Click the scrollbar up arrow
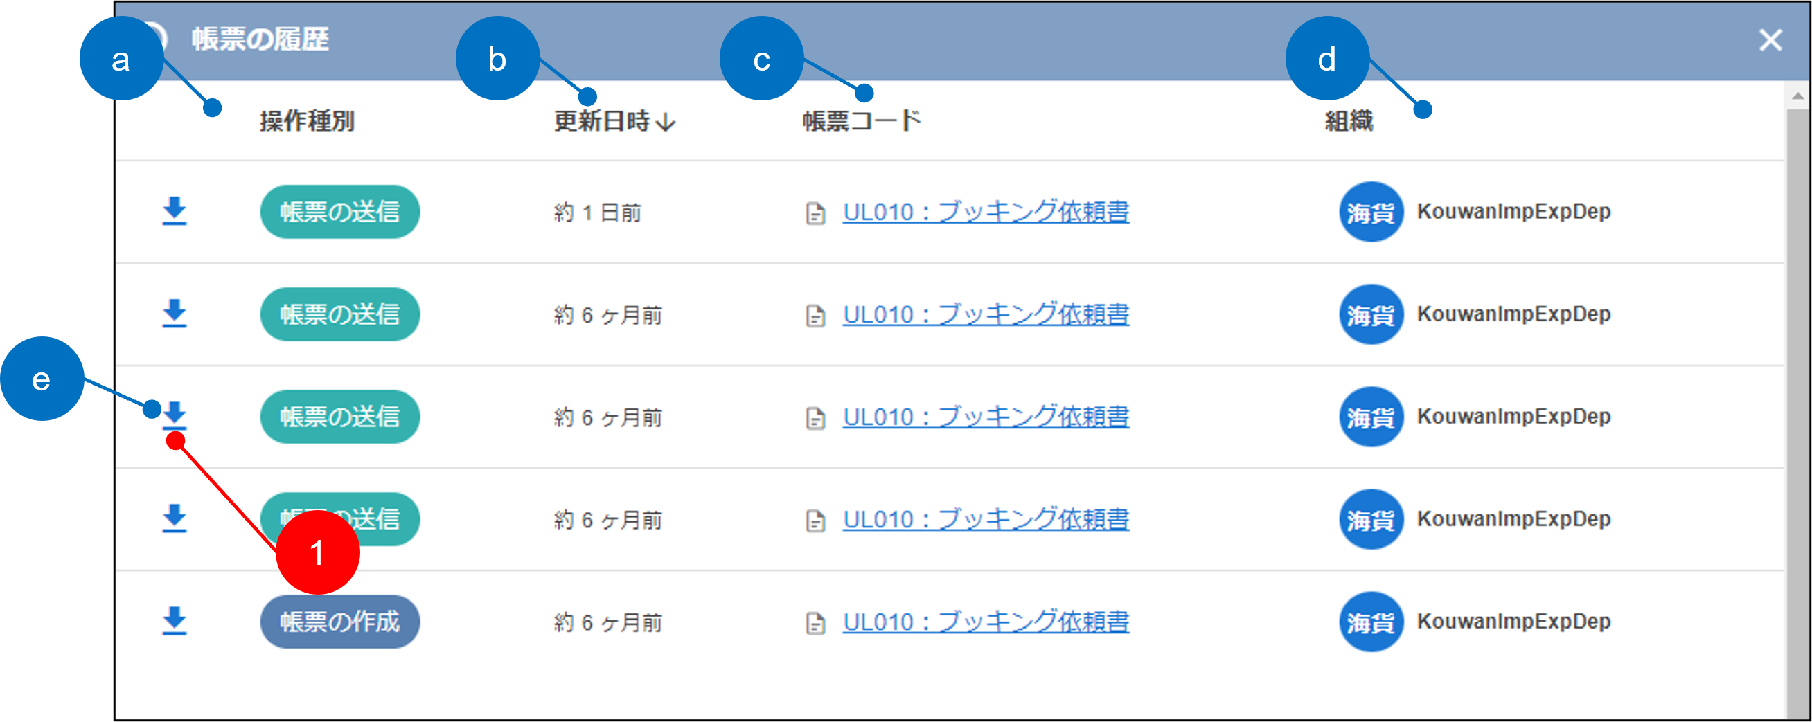Screen dimensions: 1812x722 [1797, 96]
